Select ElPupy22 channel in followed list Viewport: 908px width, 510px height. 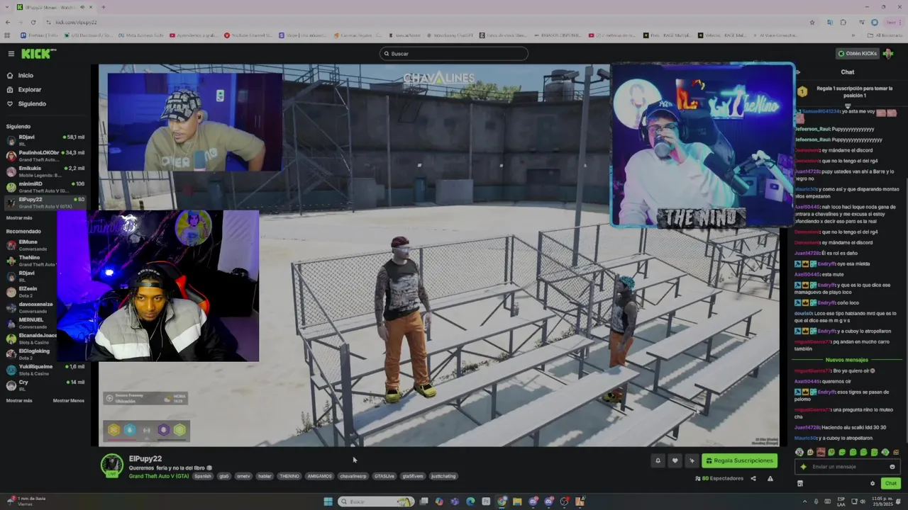coord(45,203)
